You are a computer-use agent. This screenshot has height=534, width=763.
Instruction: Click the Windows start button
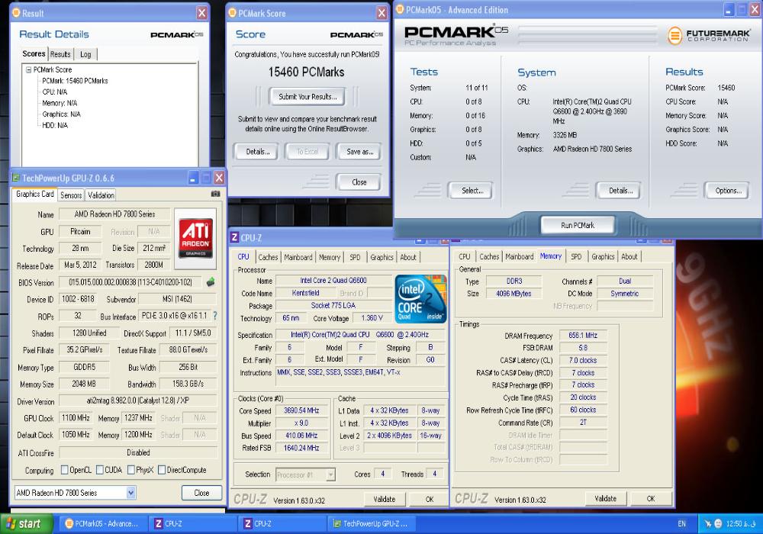[x=26, y=524]
